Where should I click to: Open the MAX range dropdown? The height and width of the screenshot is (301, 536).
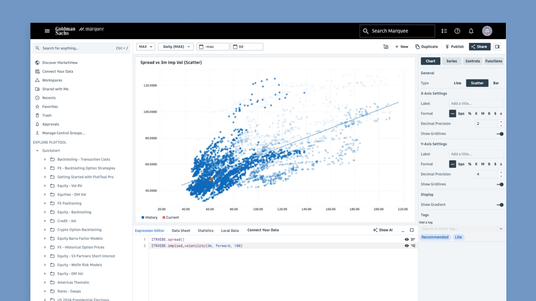point(145,47)
